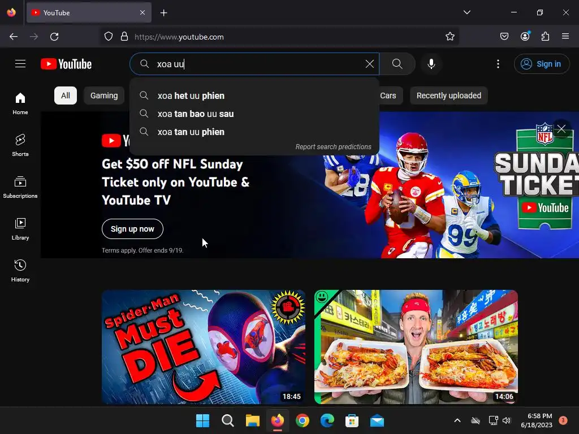Open Subscriptions in sidebar
The width and height of the screenshot is (579, 434).
click(x=20, y=187)
